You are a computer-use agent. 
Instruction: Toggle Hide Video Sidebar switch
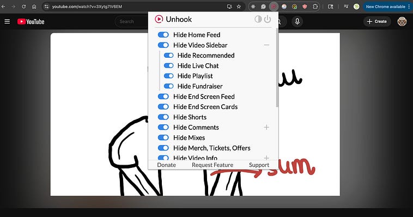163,45
